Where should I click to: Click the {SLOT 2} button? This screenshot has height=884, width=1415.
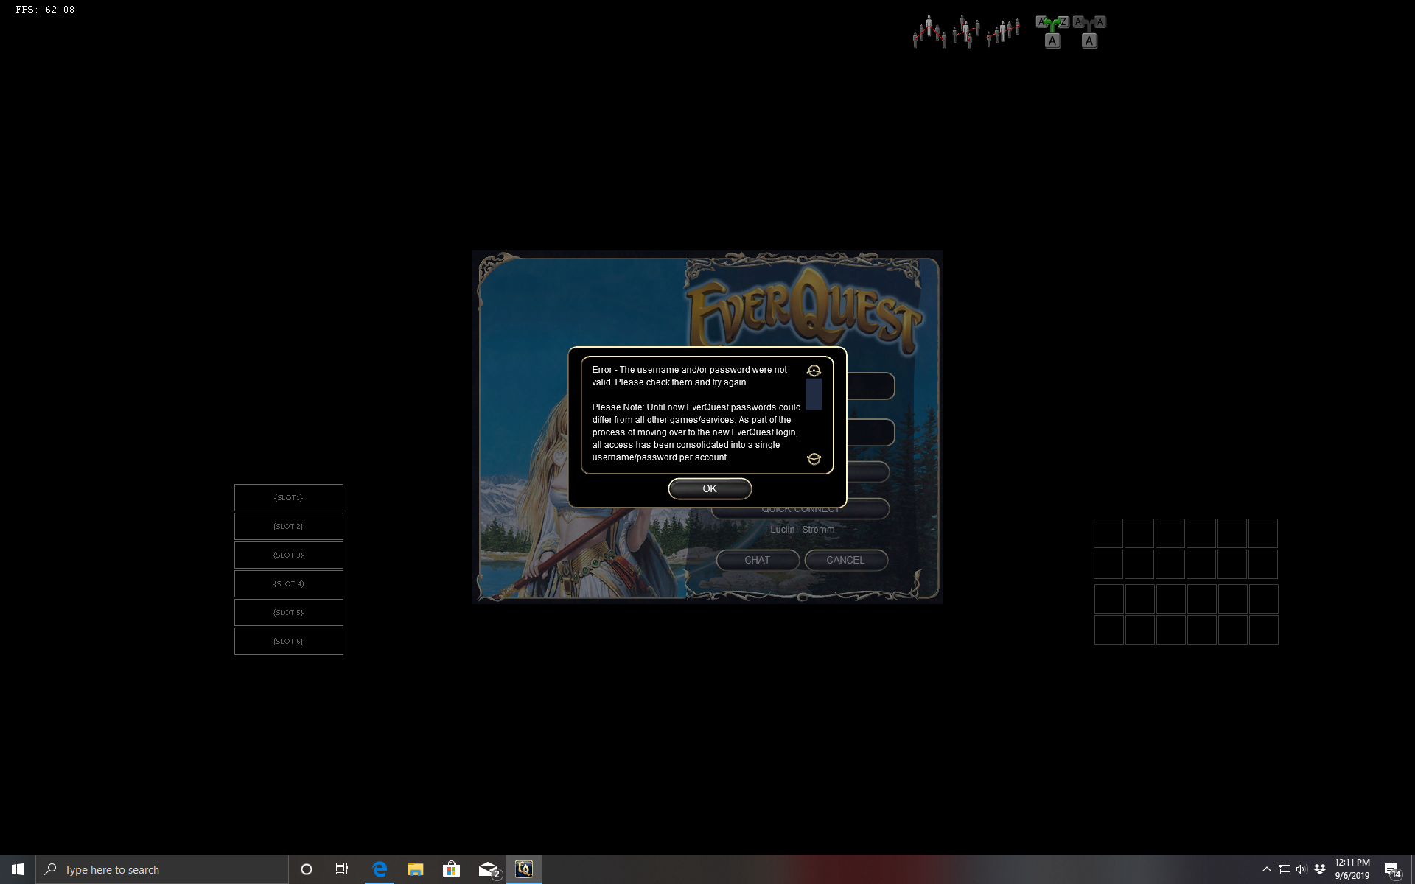[289, 526]
